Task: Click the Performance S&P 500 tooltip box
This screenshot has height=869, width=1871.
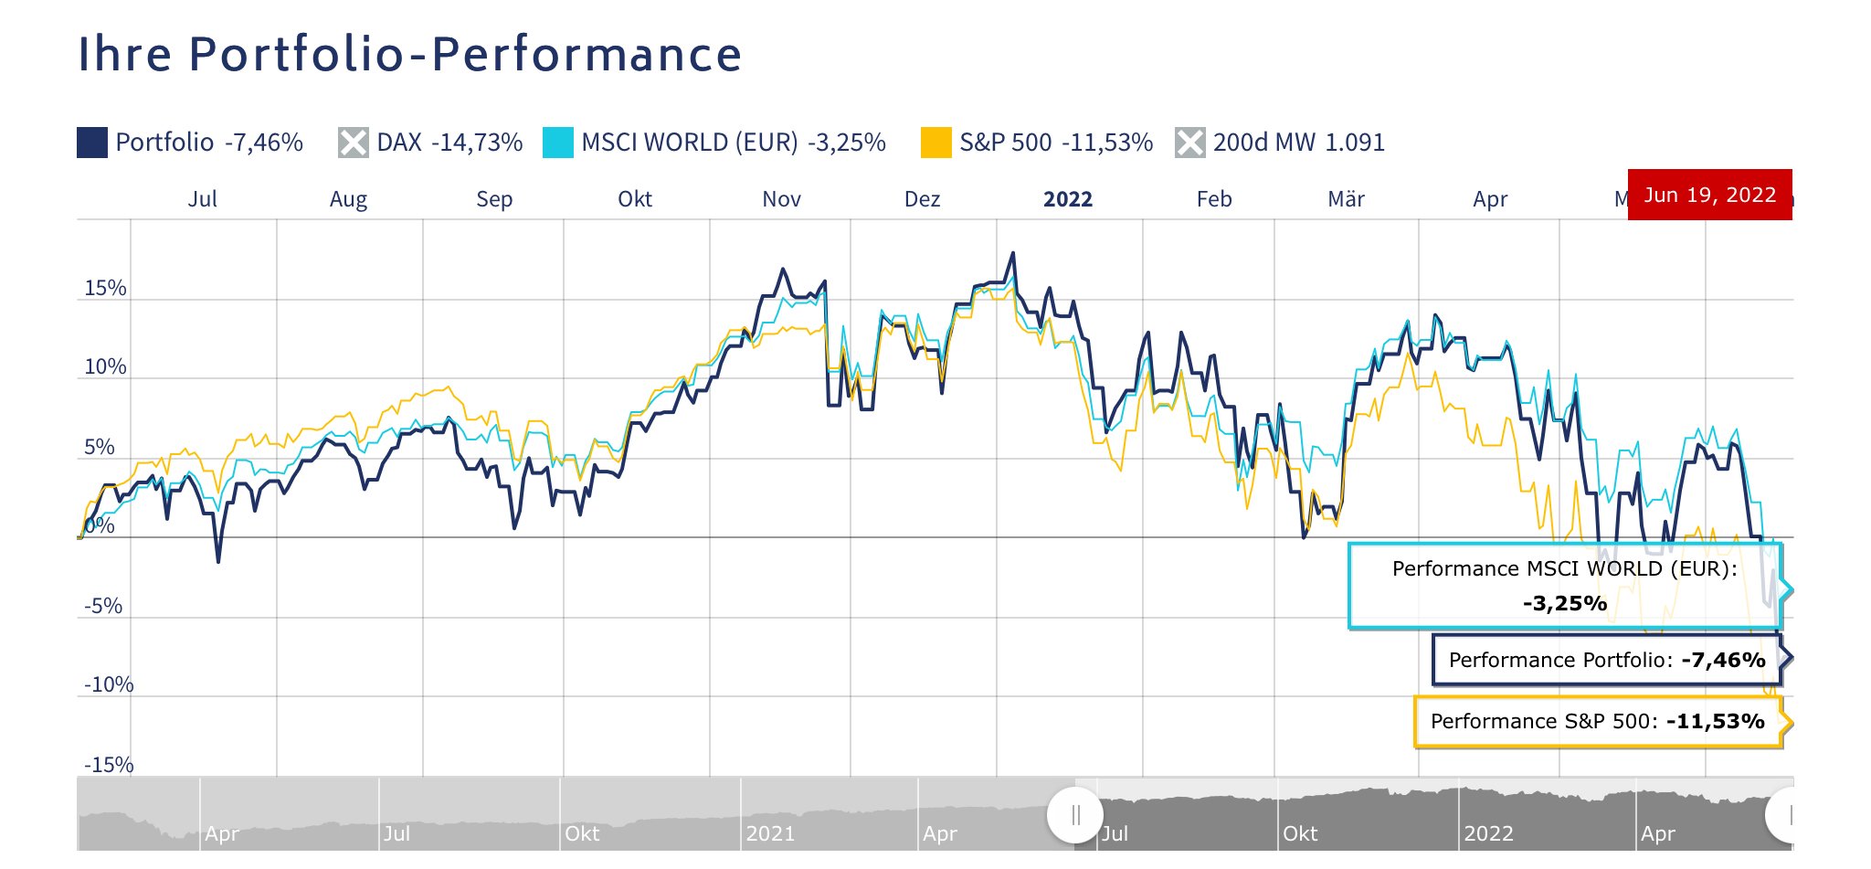Action: pos(1597,721)
